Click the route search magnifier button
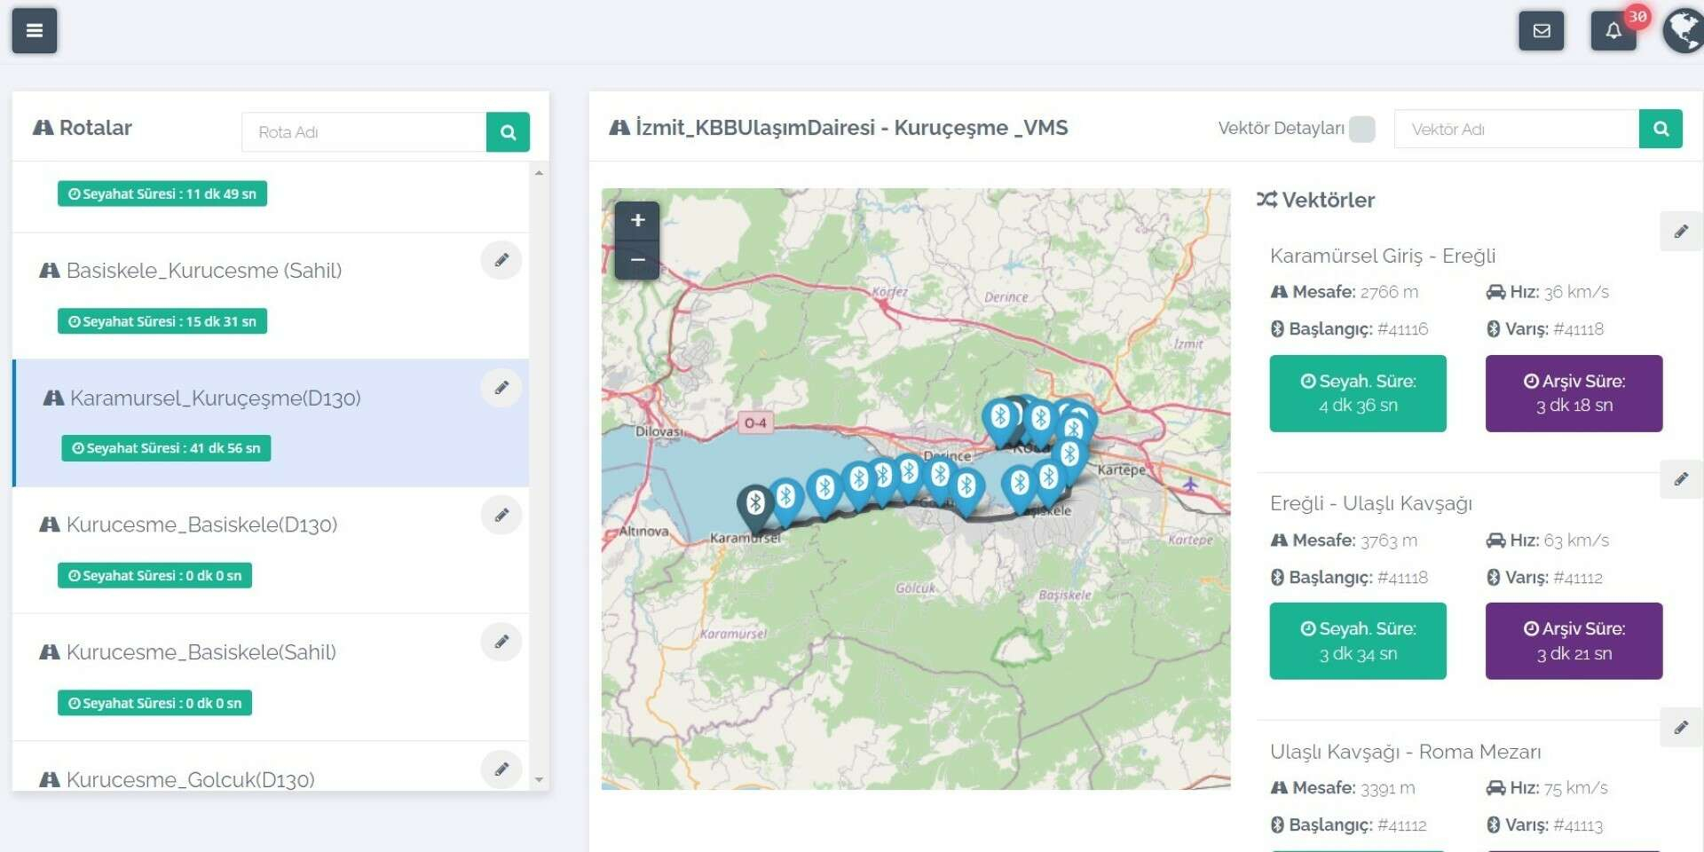 [508, 132]
